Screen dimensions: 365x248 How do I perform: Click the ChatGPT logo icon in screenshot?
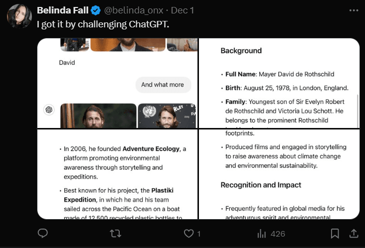click(x=49, y=110)
